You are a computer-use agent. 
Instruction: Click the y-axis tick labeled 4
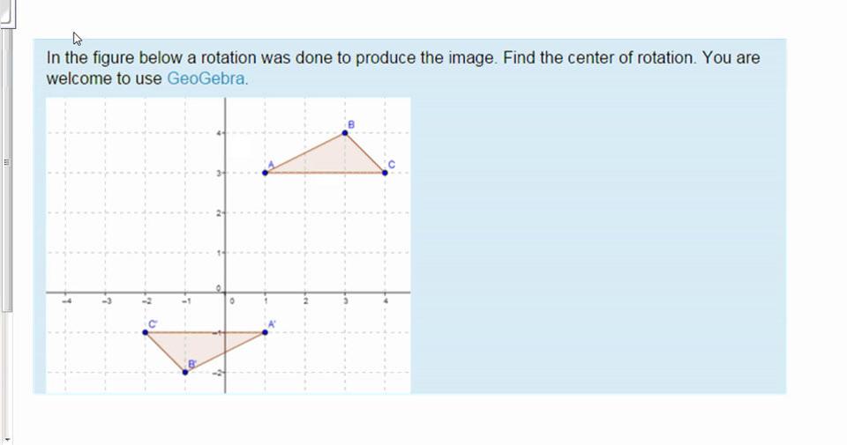220,133
